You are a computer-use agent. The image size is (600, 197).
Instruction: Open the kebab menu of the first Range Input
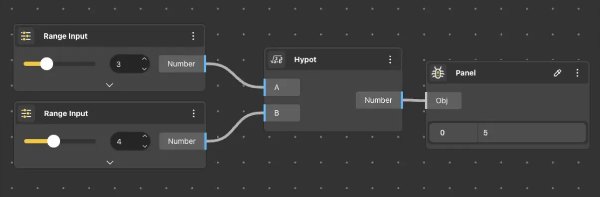(193, 36)
